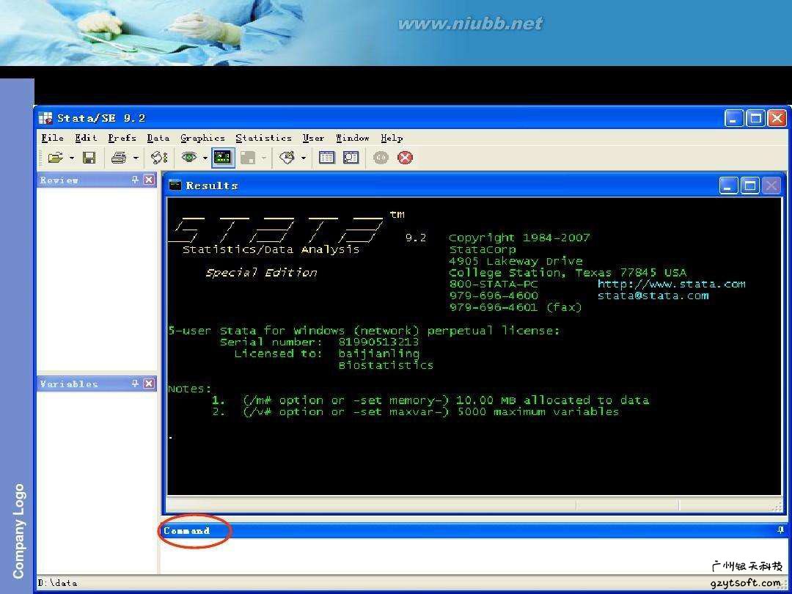This screenshot has width=792, height=594.
Task: Click the 'Statistics/Data Analysis' text
Action: coord(271,249)
